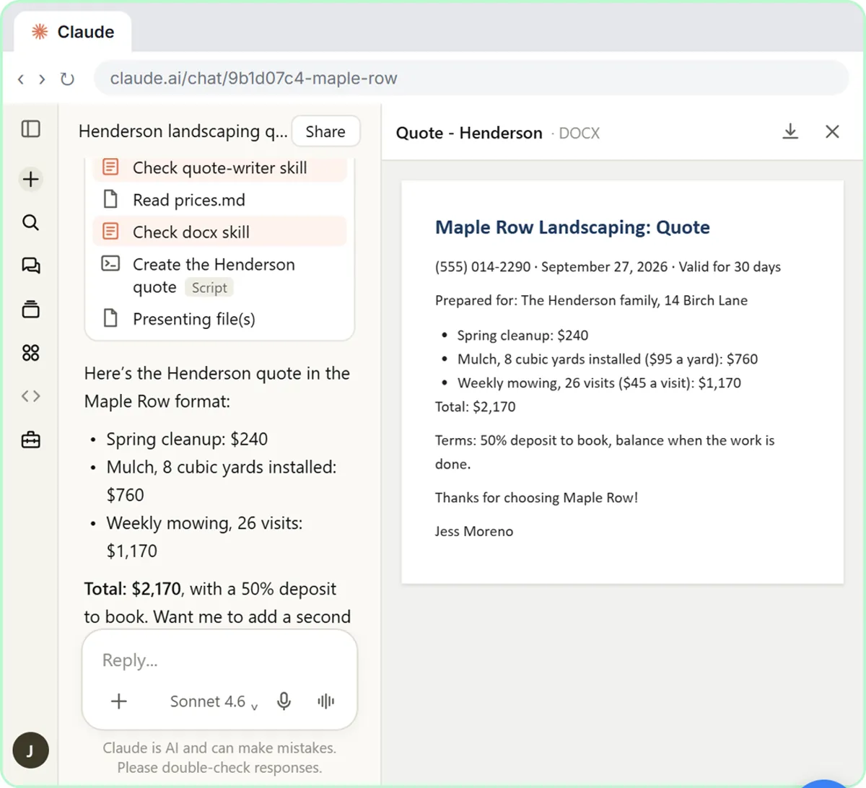This screenshot has width=866, height=788.
Task: Click the Total: $2,170 line in document
Action: [476, 406]
